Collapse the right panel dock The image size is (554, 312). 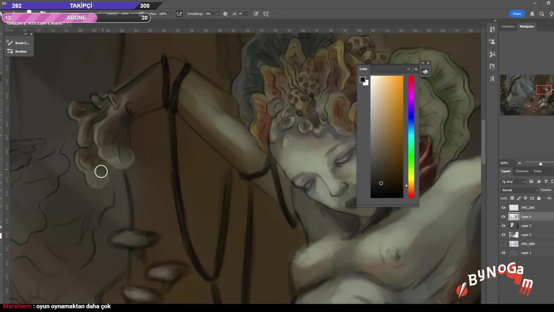click(495, 21)
